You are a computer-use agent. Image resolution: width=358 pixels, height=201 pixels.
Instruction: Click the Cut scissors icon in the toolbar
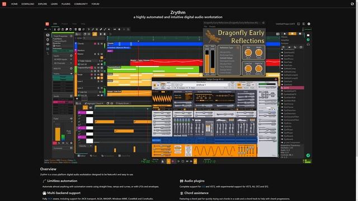coord(55,30)
